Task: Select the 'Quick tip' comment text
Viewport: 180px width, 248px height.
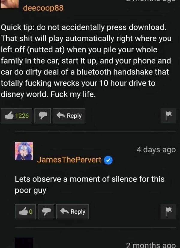Action: coord(86,61)
